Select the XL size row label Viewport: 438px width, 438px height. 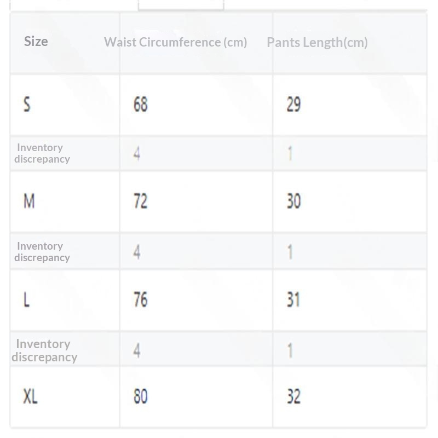point(30,396)
